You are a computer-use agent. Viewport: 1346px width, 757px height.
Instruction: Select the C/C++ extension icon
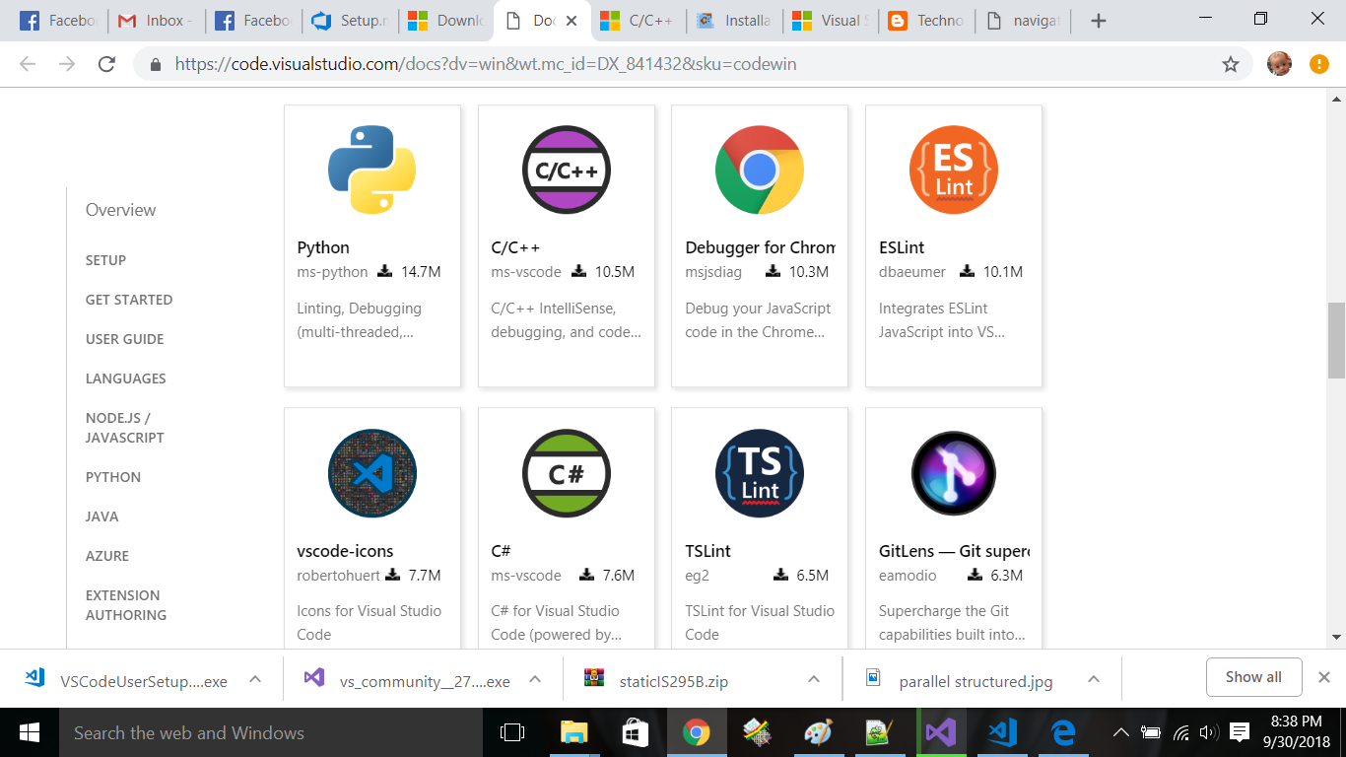tap(566, 169)
